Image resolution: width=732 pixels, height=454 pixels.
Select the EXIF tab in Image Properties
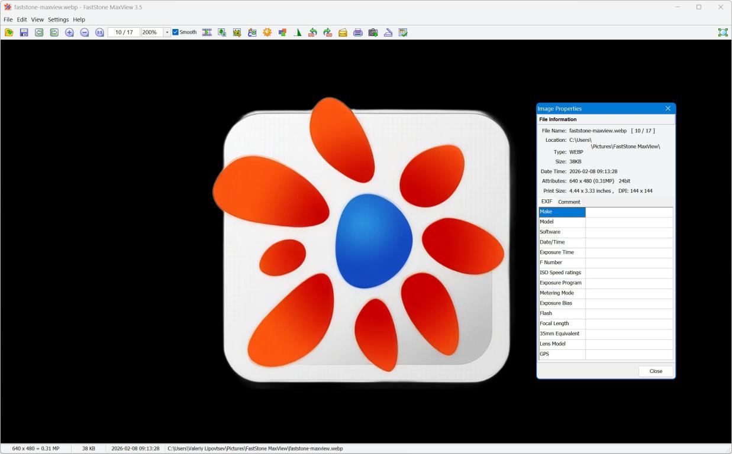pyautogui.click(x=546, y=202)
